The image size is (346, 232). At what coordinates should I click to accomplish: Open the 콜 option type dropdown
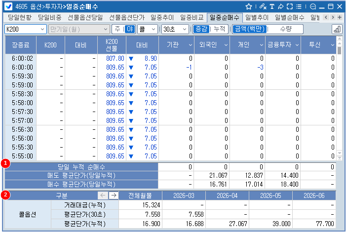[x=148, y=29]
